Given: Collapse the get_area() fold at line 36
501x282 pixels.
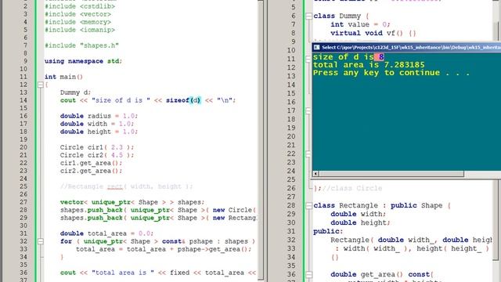Looking at the screenshot, I should tap(308, 274).
